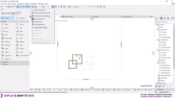Screen dimensions: 175x98
Task: Select the Window tool
Action: (x=7, y=42)
